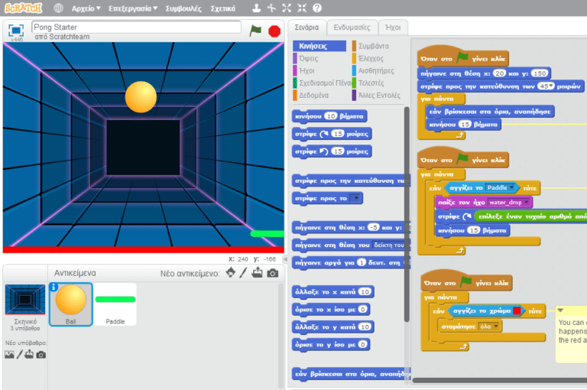This screenshot has width=587, height=390.
Task: Switch to the Ενδυμασίες tab
Action: (352, 28)
